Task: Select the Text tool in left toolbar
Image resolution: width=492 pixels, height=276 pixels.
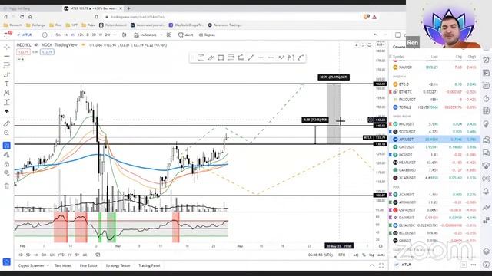Action: click(7, 84)
